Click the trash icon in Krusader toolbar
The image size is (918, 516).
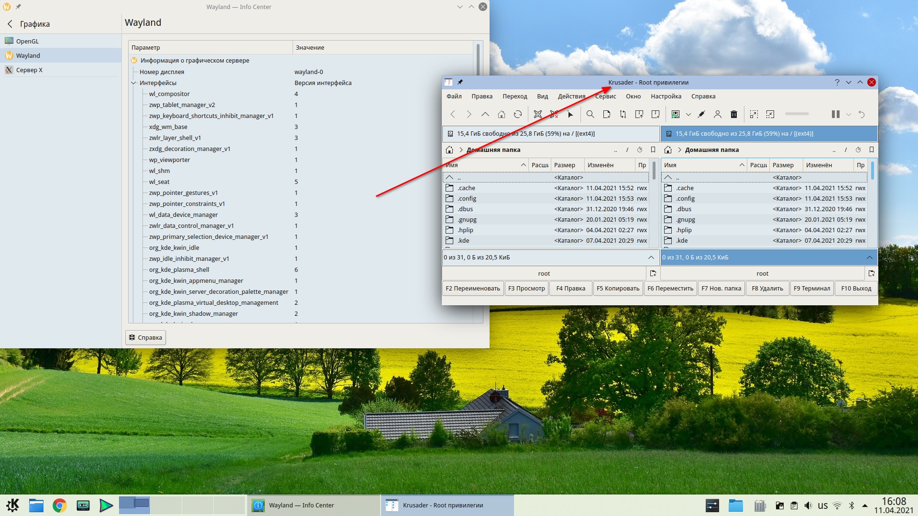tap(733, 114)
